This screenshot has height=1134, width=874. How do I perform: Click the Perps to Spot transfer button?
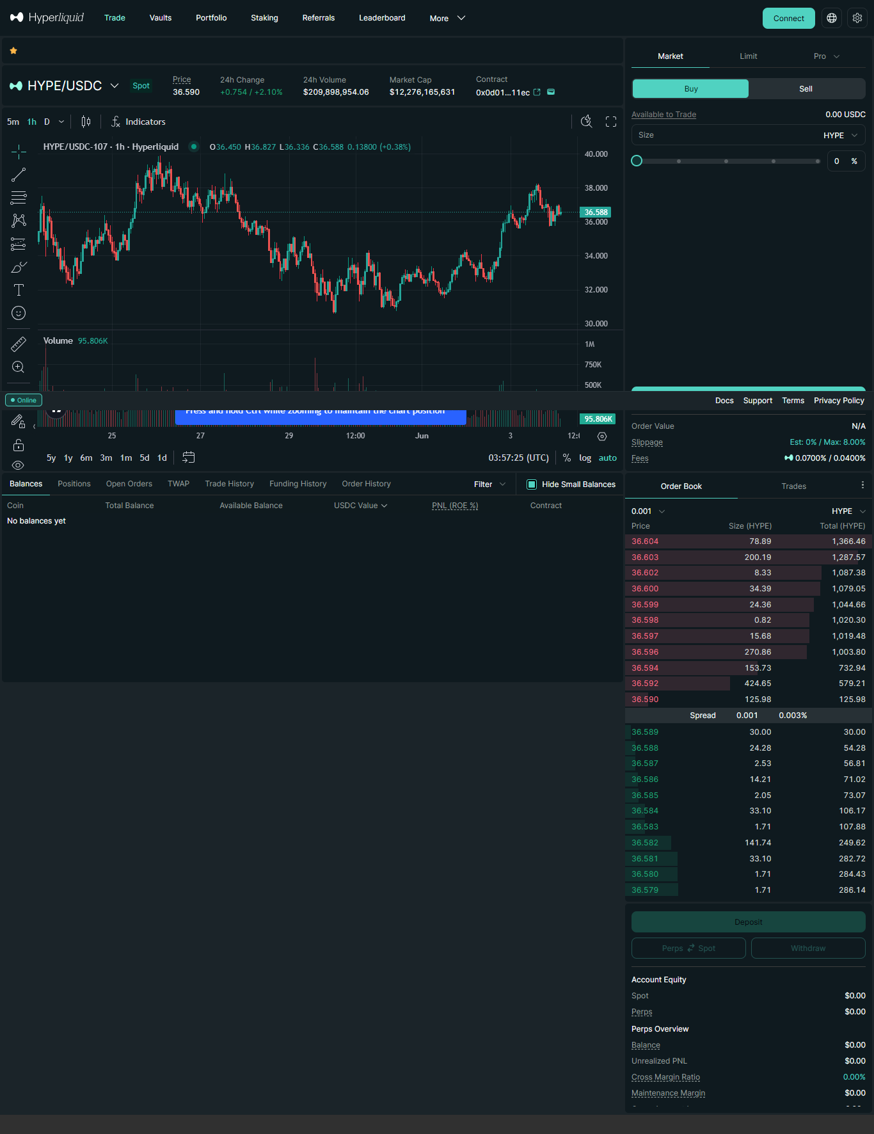tap(688, 948)
